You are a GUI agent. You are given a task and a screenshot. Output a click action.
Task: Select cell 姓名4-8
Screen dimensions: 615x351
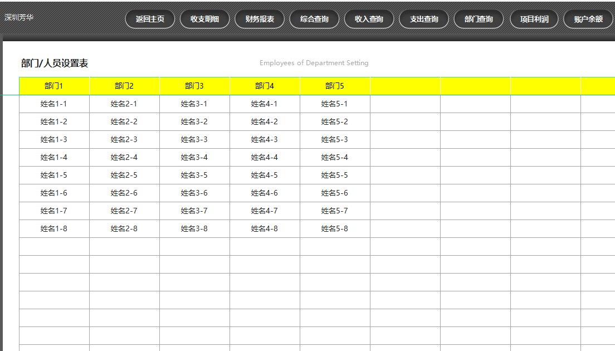click(265, 228)
